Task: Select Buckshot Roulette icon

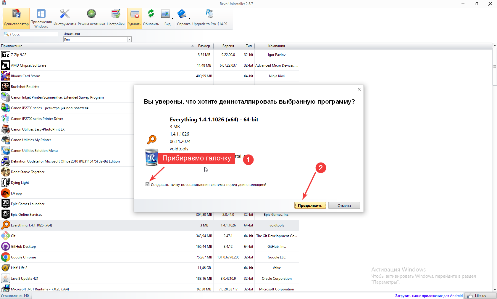Action: tap(5, 87)
